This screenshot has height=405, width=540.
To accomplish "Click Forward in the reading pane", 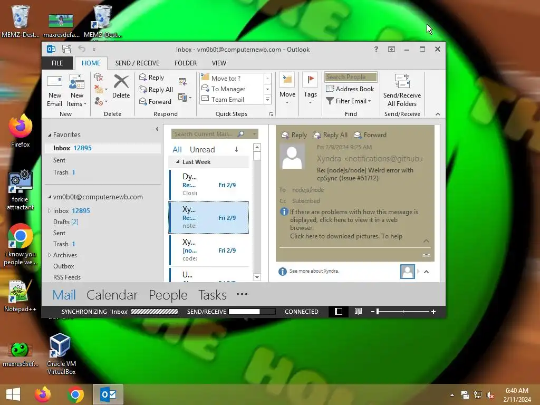I will tap(370, 135).
